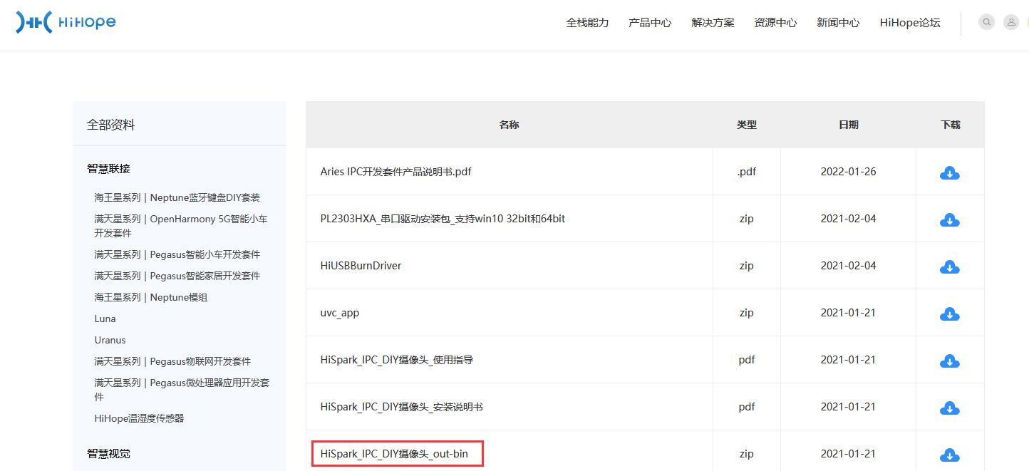Image resolution: width=1029 pixels, height=471 pixels.
Task: Open 满天星系列 | Pegasus智能小车开发套件
Action: click(x=177, y=254)
